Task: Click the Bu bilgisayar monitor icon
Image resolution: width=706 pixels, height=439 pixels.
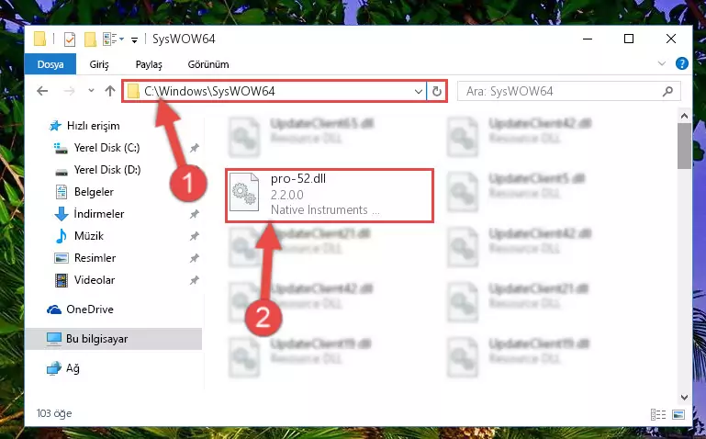Action: click(x=54, y=339)
